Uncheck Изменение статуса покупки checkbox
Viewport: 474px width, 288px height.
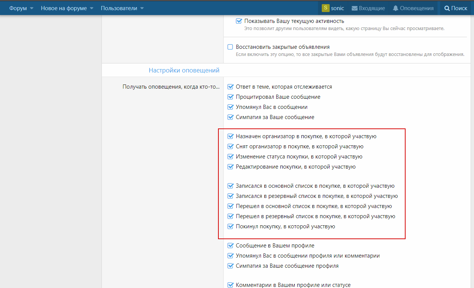coord(231,157)
